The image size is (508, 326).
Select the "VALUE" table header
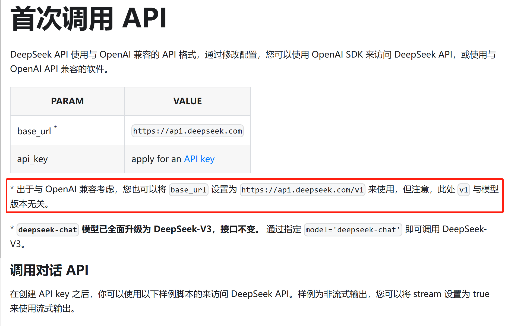187,101
